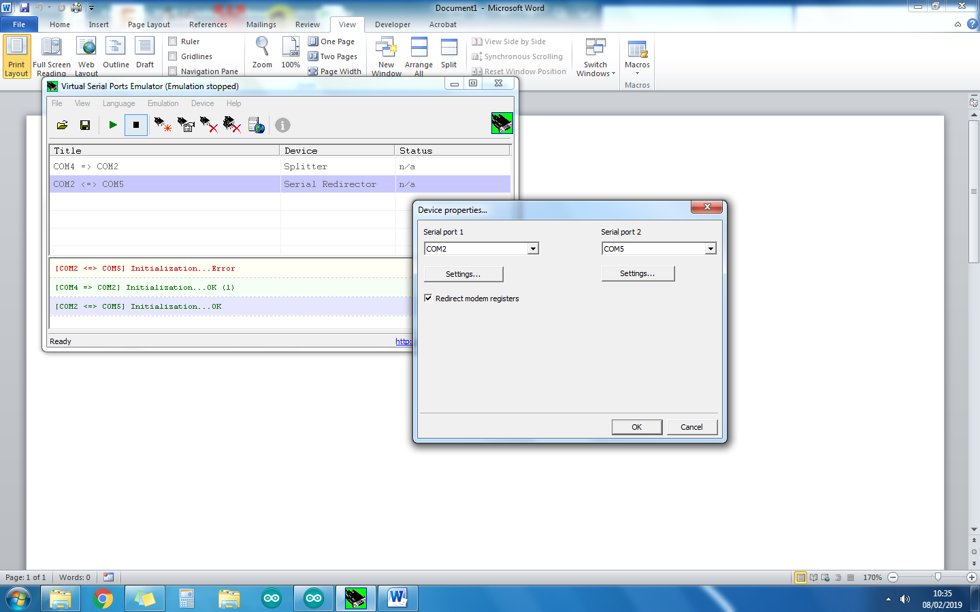Select COM4 => COM2 Splitter row
The image size is (980, 612).
(280, 167)
